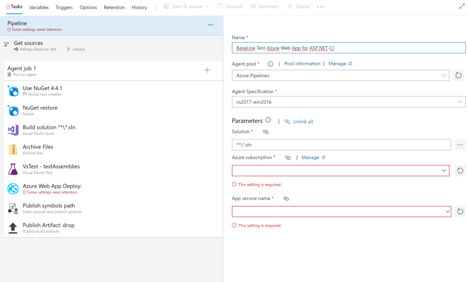Select the Archive Files task icon
This screenshot has height=282, width=468.
tap(13, 150)
